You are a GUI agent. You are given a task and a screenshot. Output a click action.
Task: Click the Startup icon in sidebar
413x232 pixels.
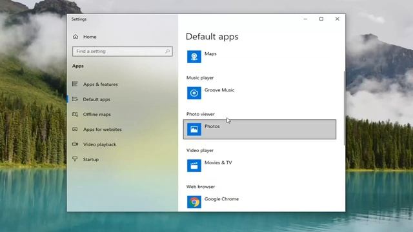point(75,159)
